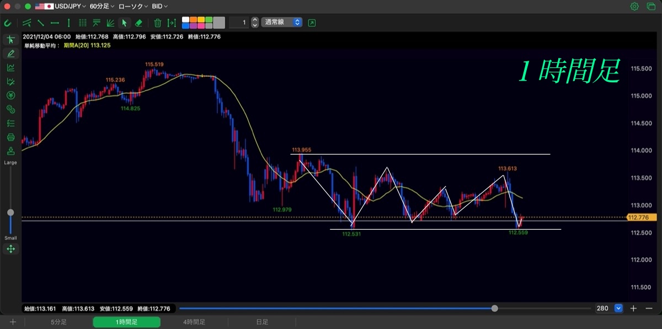Choose the channel lines drawing tool
Viewport: 662px width, 329px height.
[26, 23]
